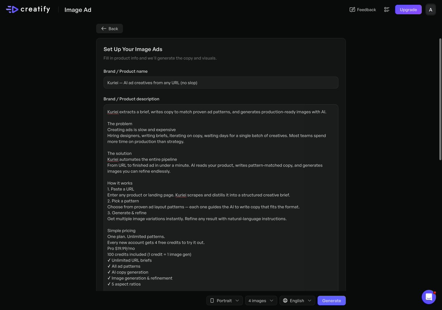Open the English language dropdown
Image resolution: width=442 pixels, height=310 pixels.
(297, 300)
